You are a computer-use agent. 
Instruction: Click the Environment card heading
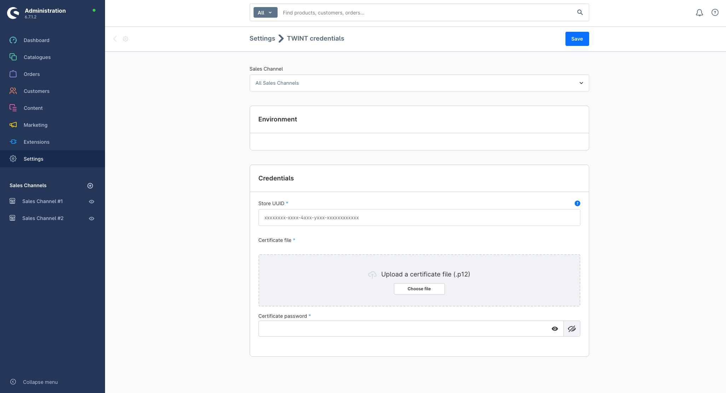point(278,119)
